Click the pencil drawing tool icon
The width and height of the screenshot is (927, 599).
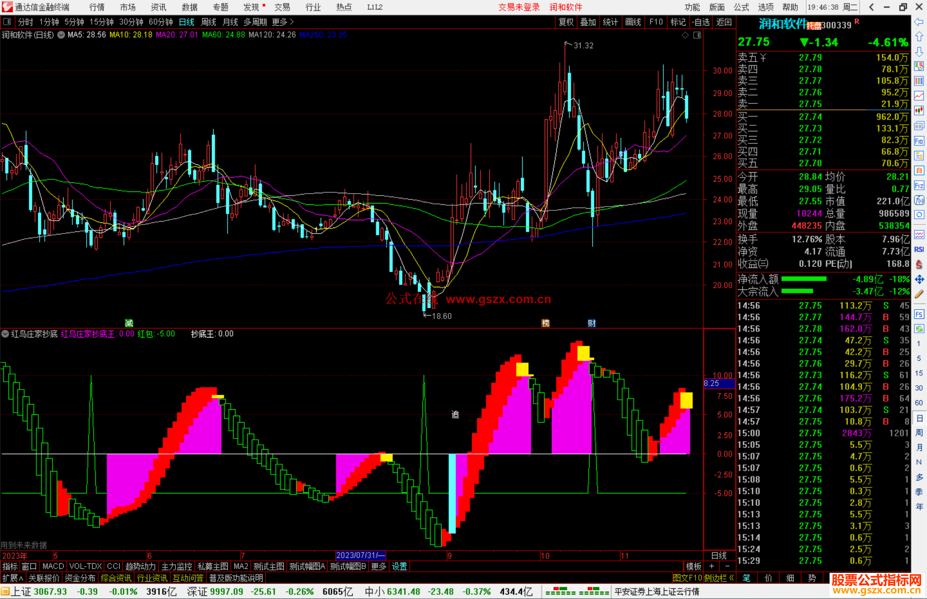point(919,294)
